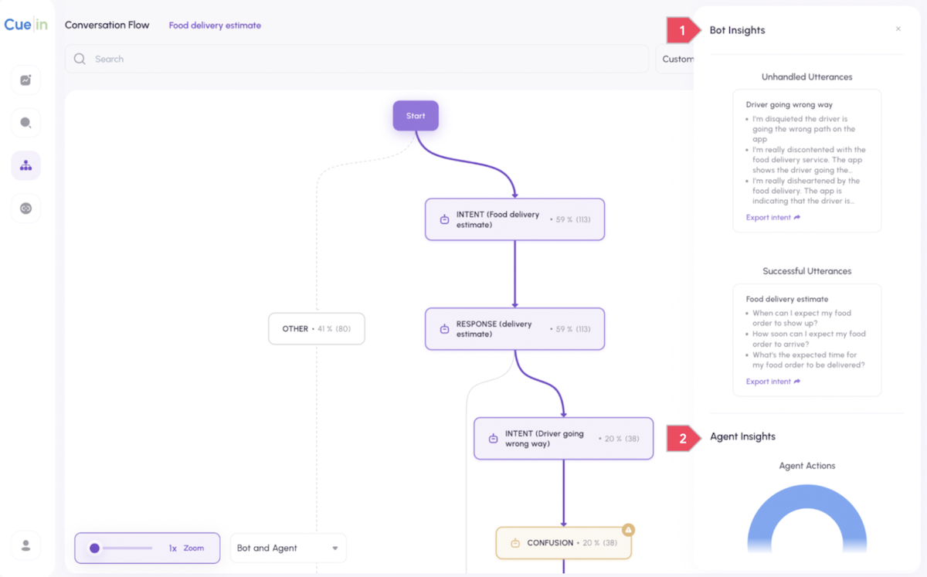Export intent for Food delivery estimate utterances
927x577 pixels.
pyautogui.click(x=773, y=382)
